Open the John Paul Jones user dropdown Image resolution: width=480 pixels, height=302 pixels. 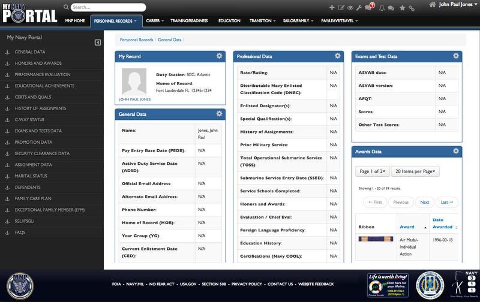click(457, 4)
